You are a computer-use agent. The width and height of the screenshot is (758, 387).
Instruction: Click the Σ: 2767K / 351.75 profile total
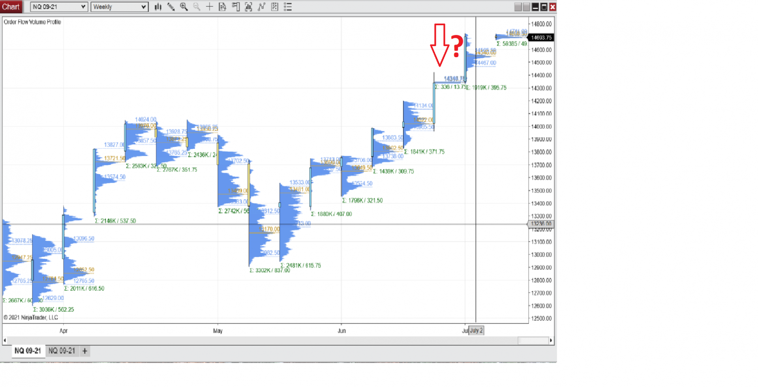click(177, 170)
